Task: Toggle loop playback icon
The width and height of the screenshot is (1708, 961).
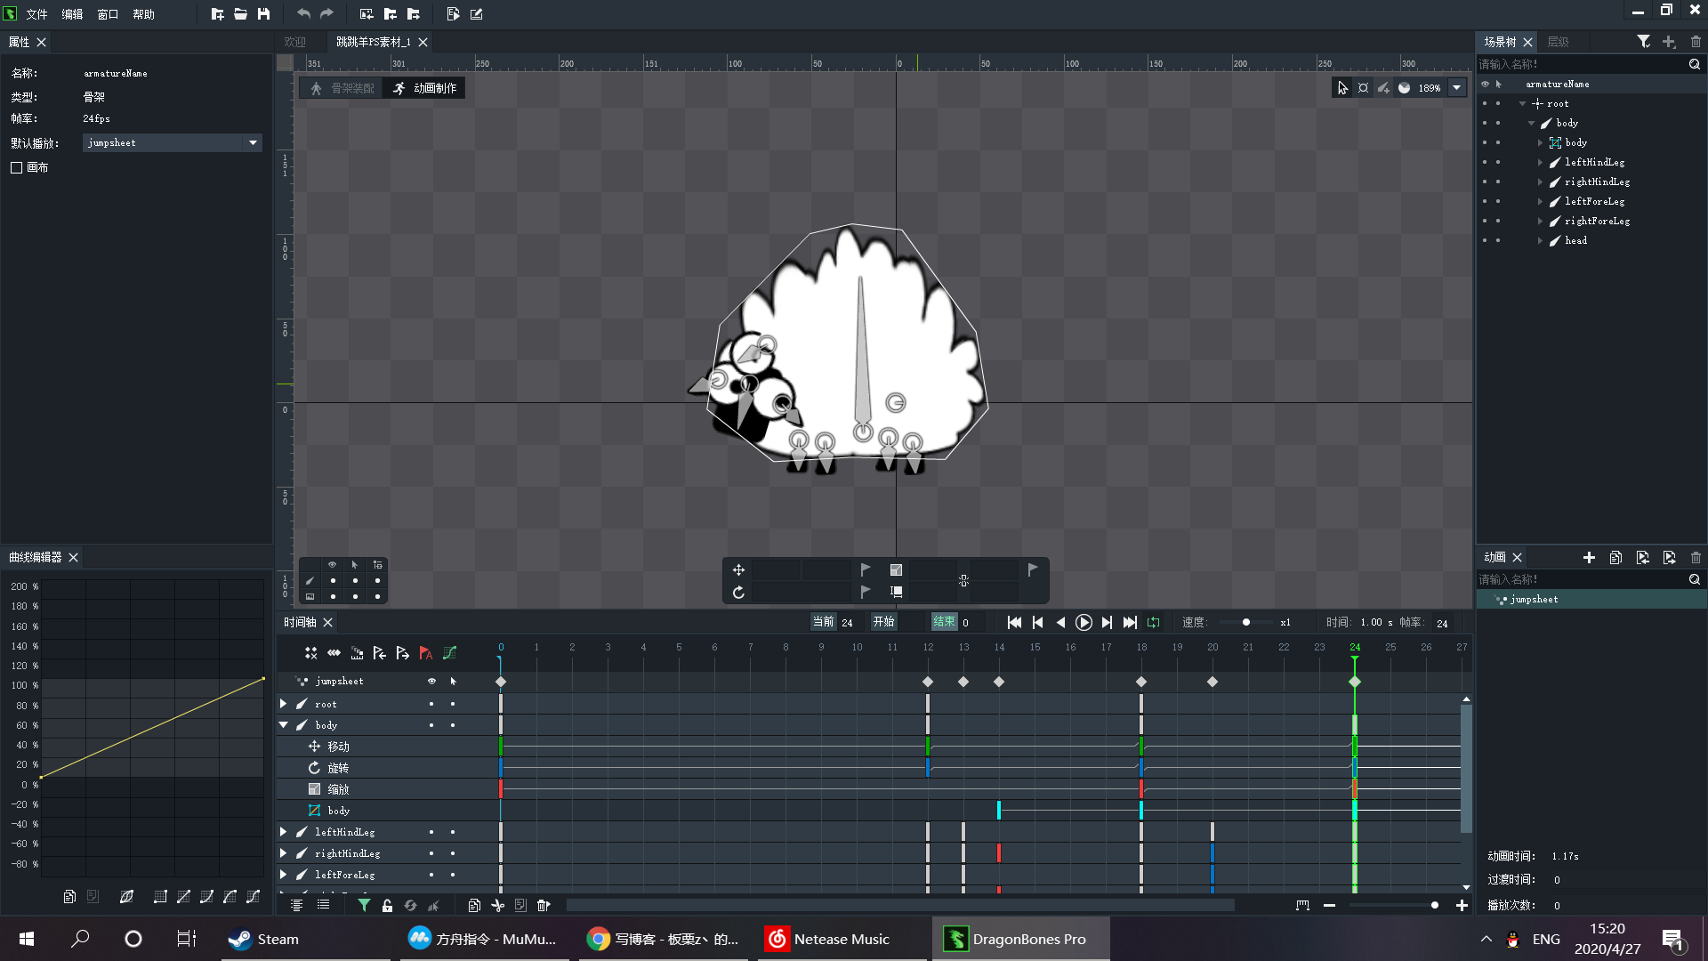Action: point(1154,623)
